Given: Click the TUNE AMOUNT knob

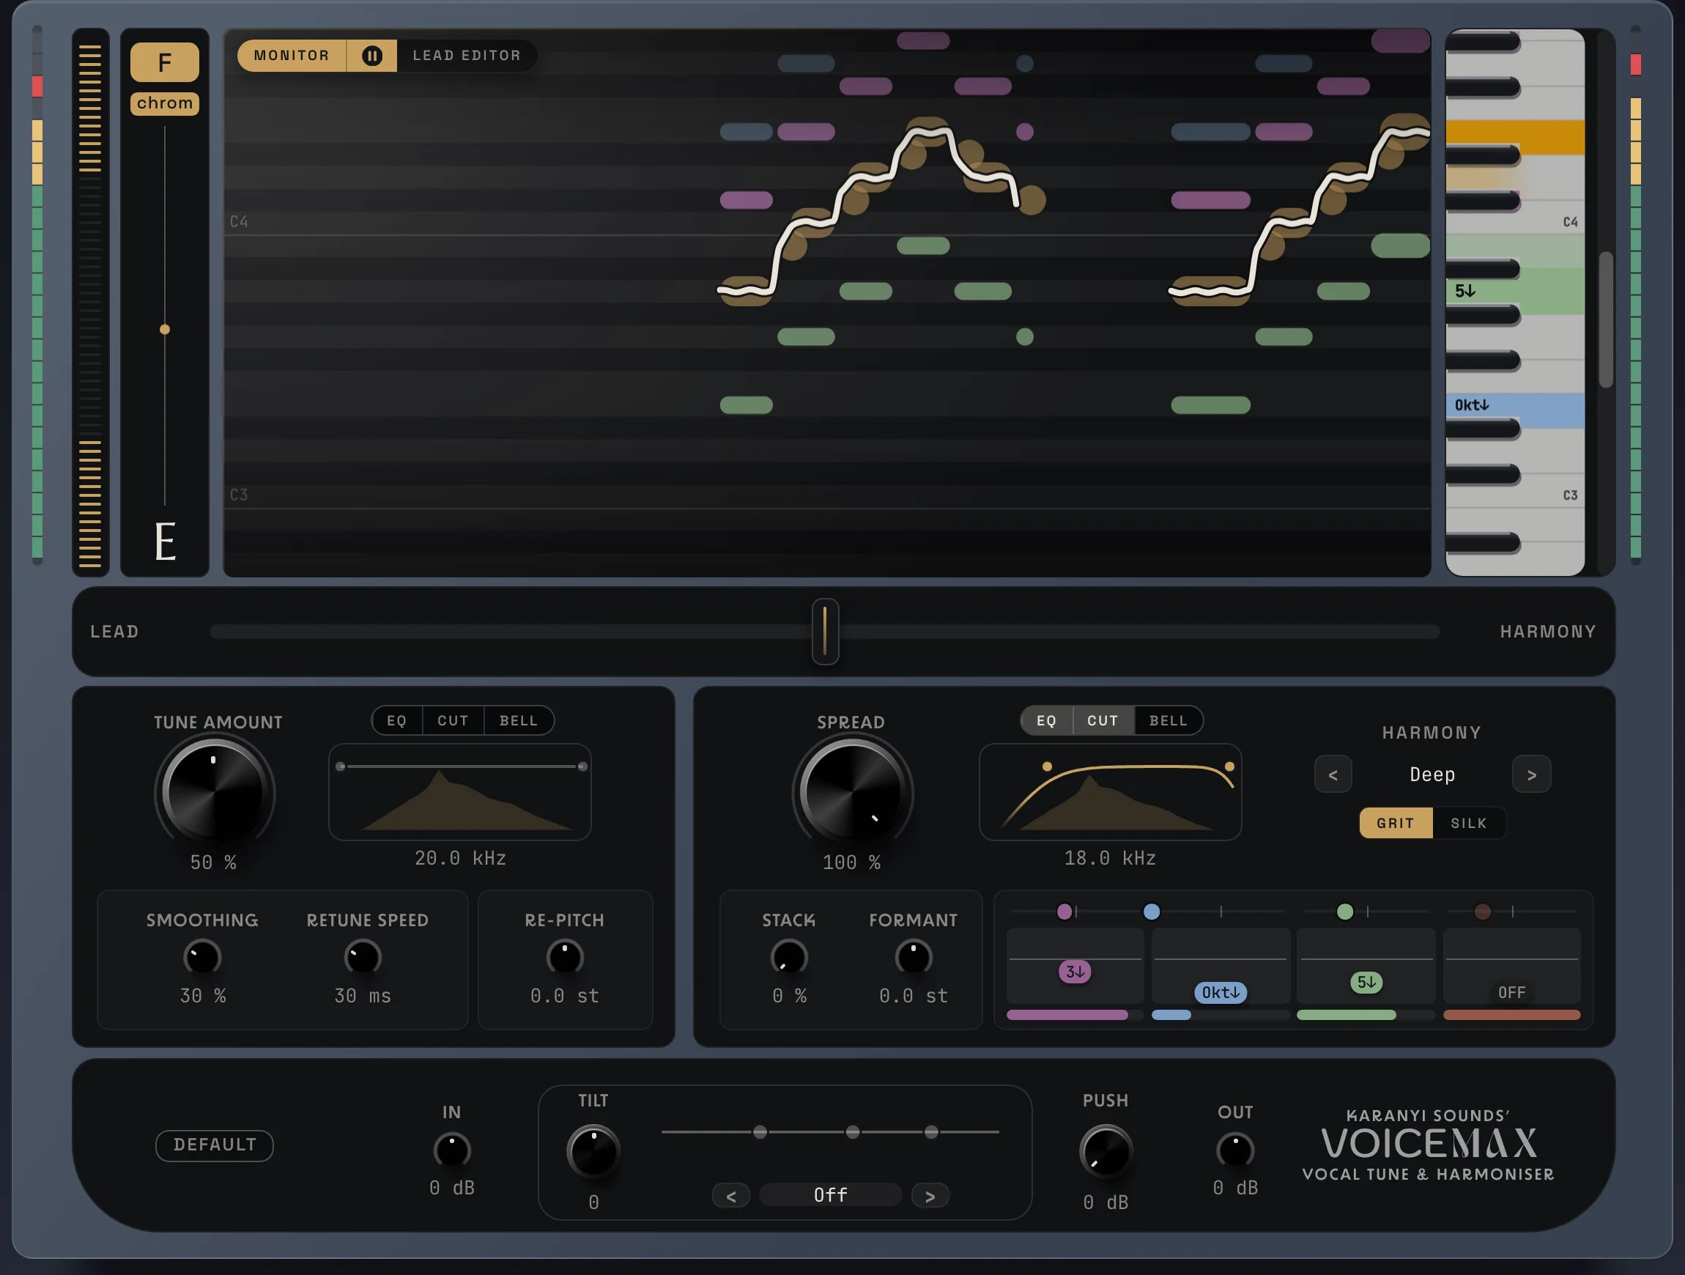Looking at the screenshot, I should pos(214,791).
